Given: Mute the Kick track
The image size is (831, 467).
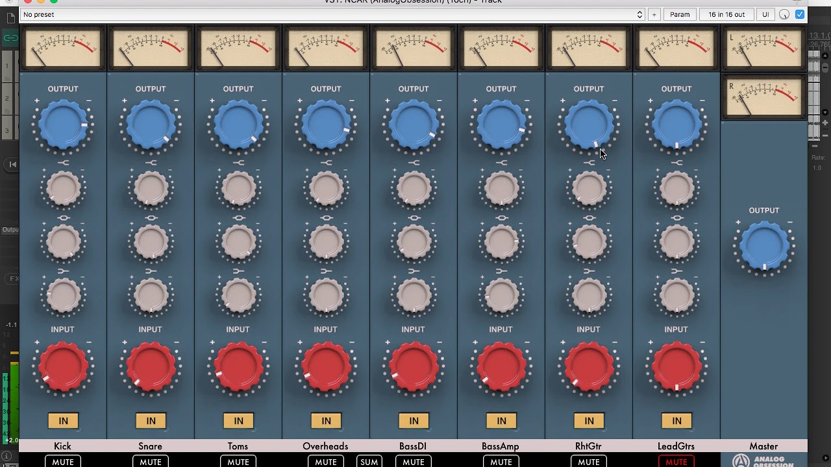Looking at the screenshot, I should click(x=63, y=462).
